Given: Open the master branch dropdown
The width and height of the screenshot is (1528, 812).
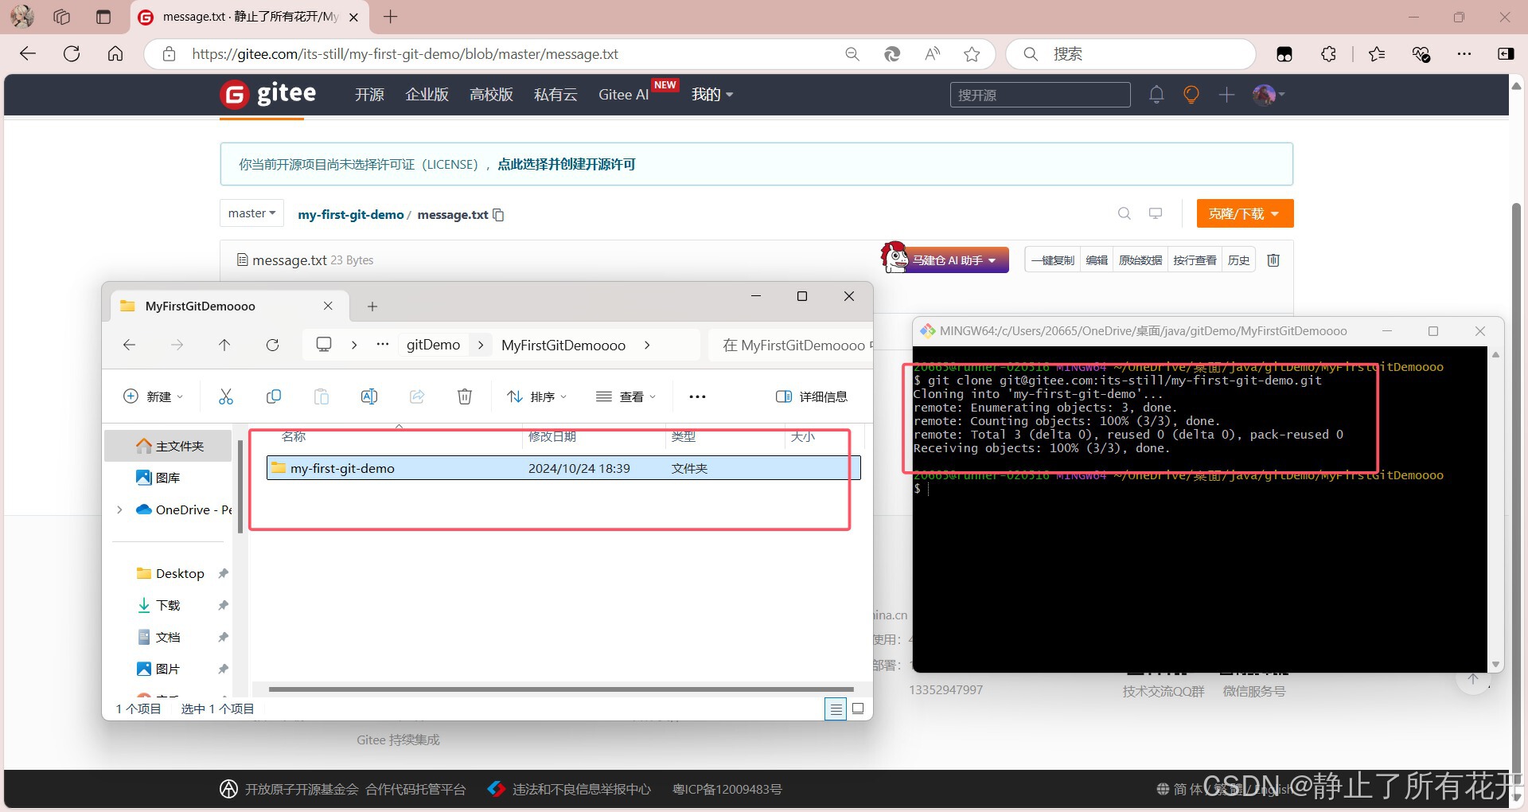Looking at the screenshot, I should click(x=251, y=213).
